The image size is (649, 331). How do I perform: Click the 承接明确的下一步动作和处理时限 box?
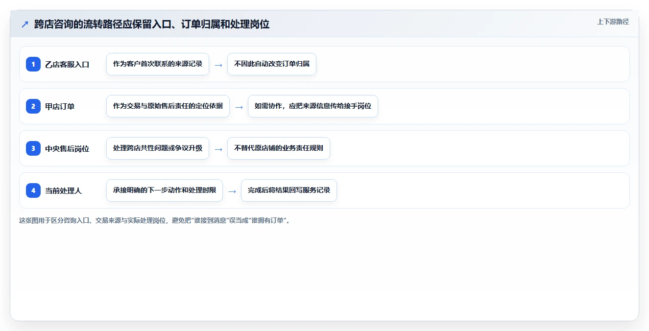[165, 190]
